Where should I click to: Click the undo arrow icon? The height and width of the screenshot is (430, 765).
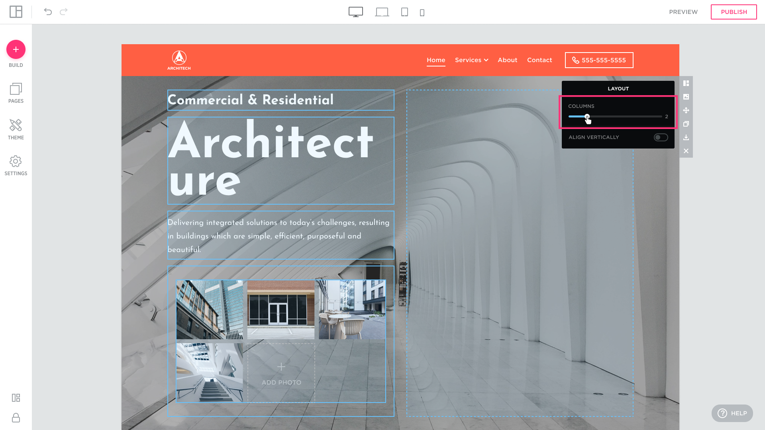(48, 12)
